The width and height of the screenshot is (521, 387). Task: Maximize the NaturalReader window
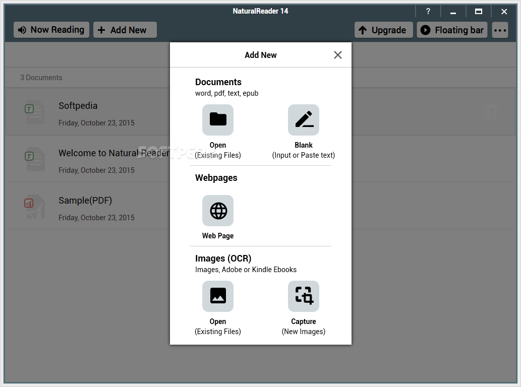click(479, 11)
